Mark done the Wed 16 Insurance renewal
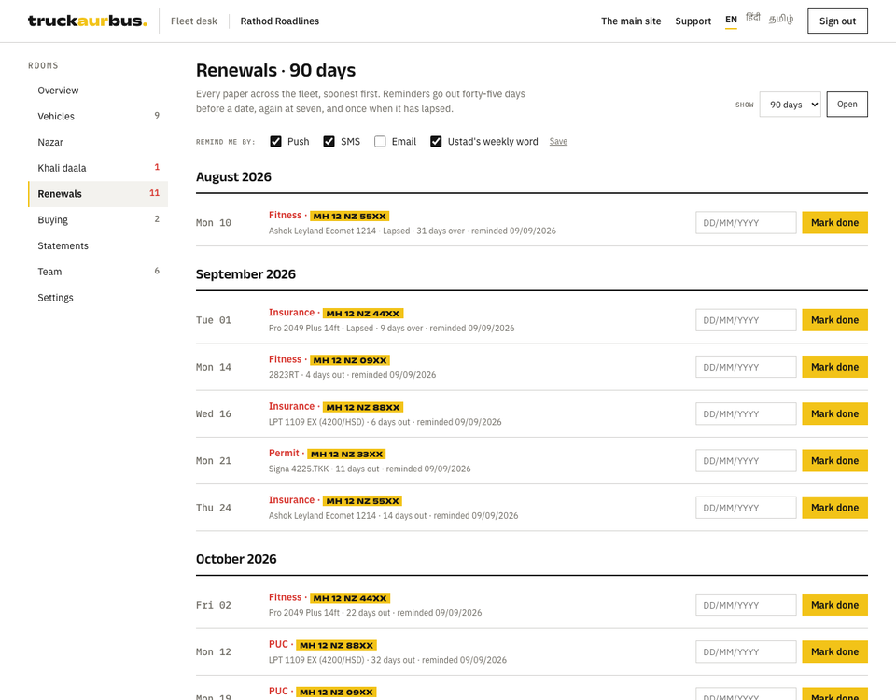 (834, 413)
